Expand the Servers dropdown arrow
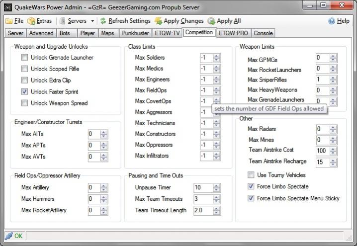 click(92, 21)
